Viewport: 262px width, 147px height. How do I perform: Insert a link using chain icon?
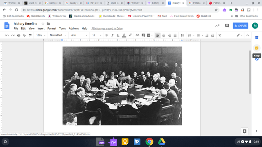coord(138,35)
